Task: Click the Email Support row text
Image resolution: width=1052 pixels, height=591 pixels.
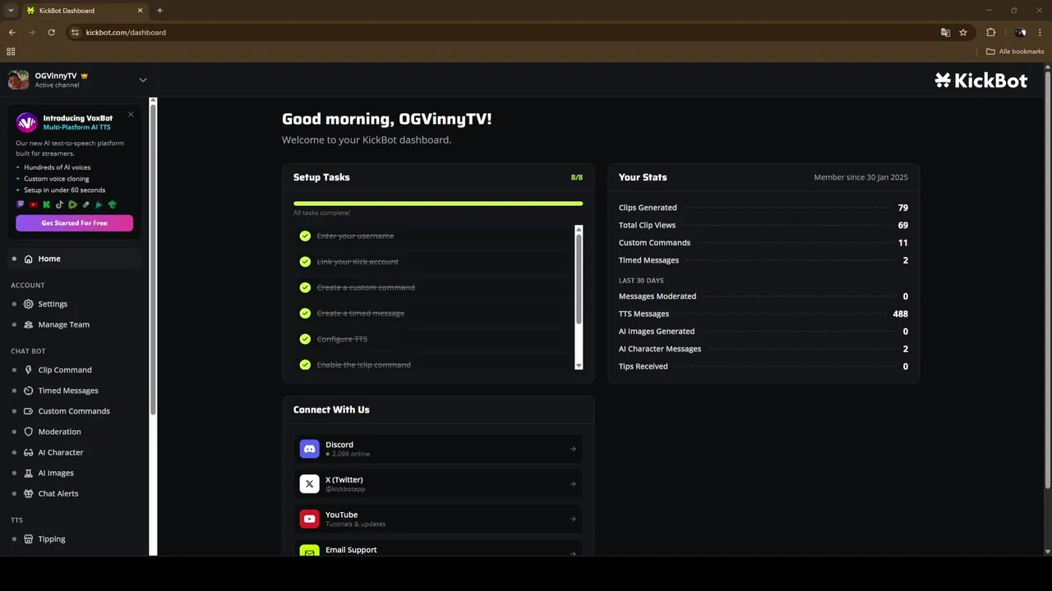Action: [351, 550]
